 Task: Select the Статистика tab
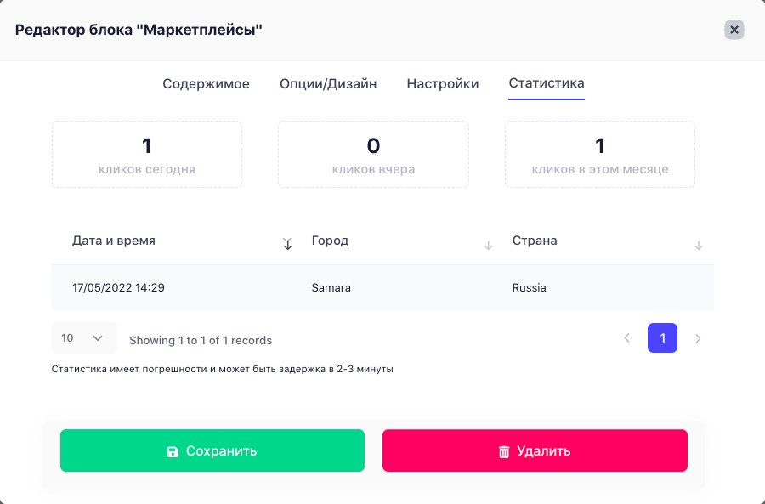(x=547, y=83)
